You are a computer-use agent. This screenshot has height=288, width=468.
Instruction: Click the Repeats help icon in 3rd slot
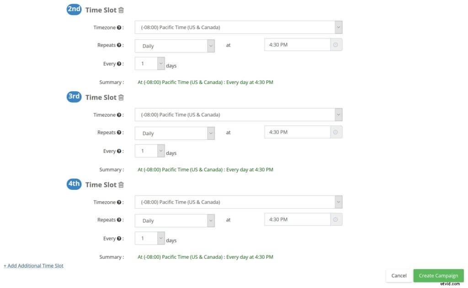(120, 132)
